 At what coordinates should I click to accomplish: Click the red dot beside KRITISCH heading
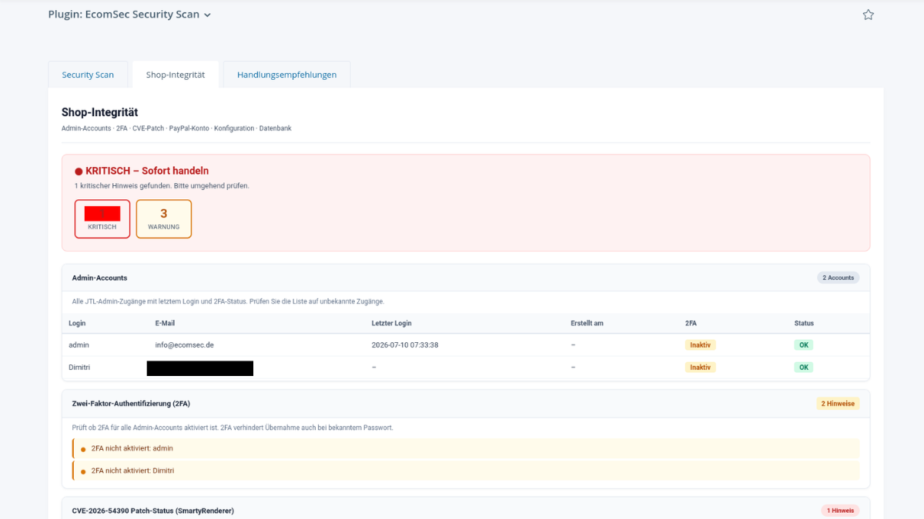[x=79, y=171]
